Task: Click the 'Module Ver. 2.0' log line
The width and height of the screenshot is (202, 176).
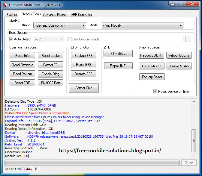Action: click(x=17, y=156)
